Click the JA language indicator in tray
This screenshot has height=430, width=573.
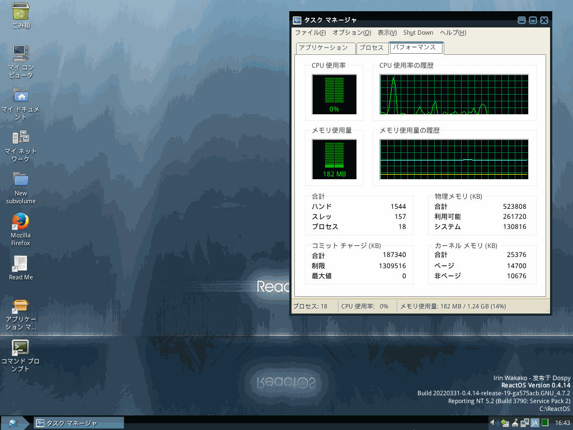[x=534, y=423]
